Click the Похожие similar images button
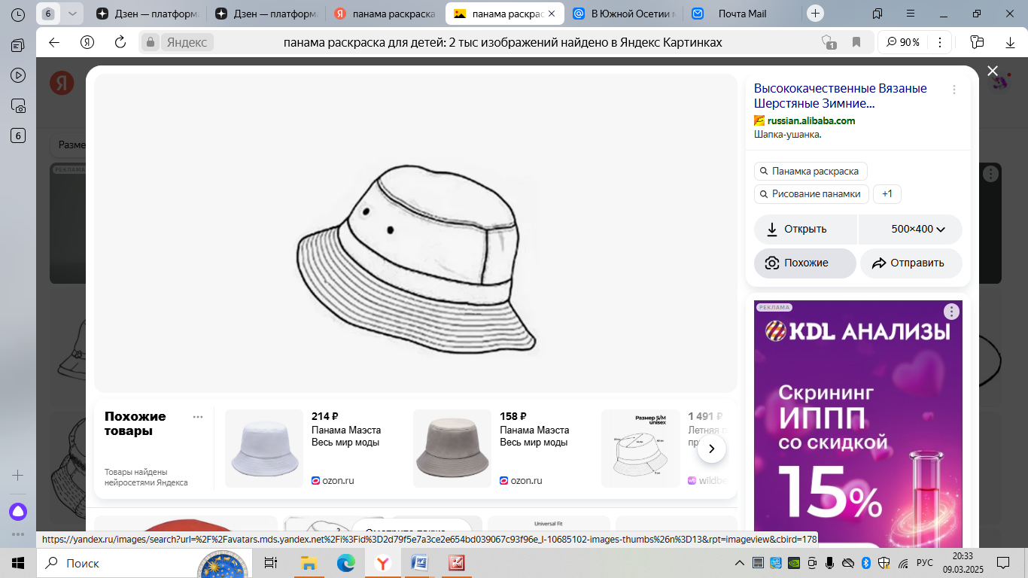The width and height of the screenshot is (1028, 578). [x=804, y=263]
